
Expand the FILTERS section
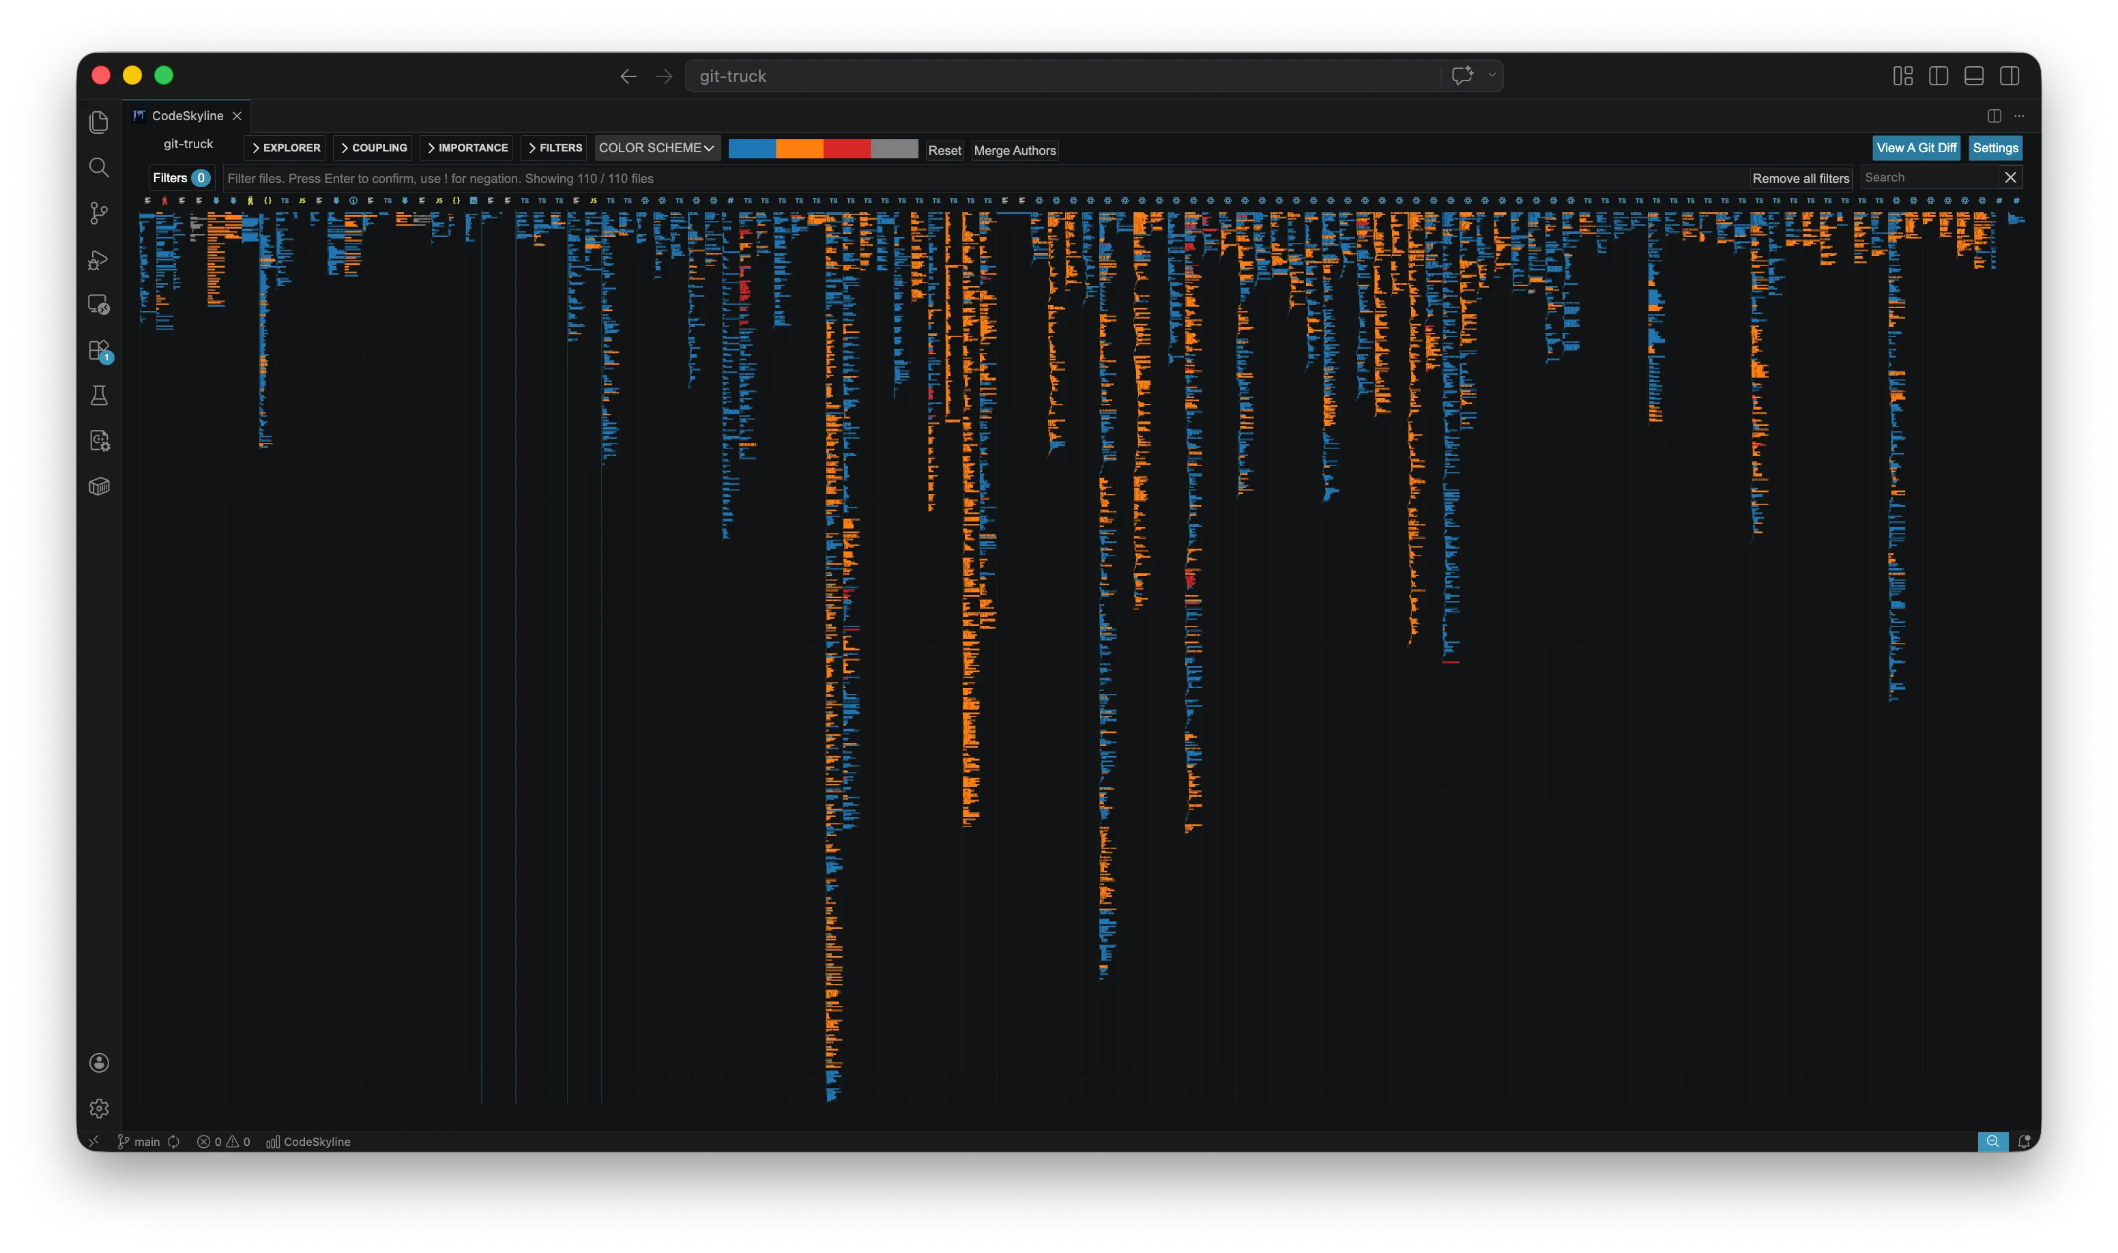tap(555, 148)
